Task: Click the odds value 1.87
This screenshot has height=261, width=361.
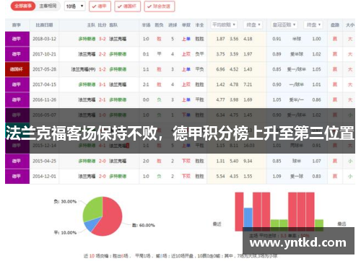Action: click(220, 39)
